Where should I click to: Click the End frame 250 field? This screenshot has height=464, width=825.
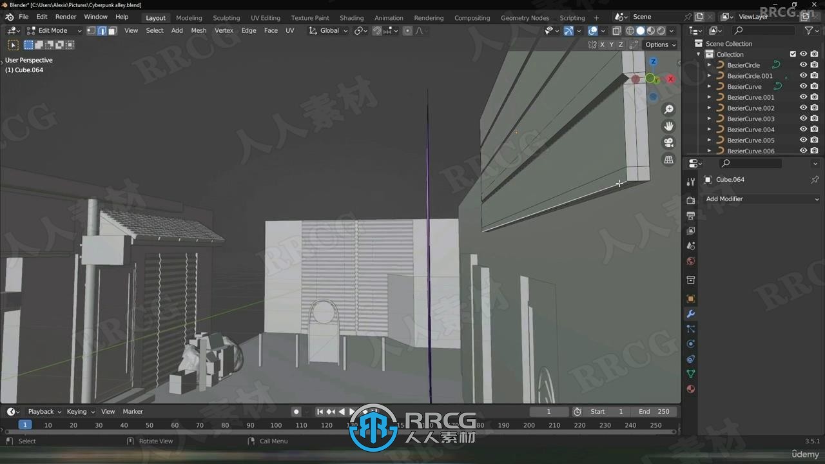click(x=654, y=411)
